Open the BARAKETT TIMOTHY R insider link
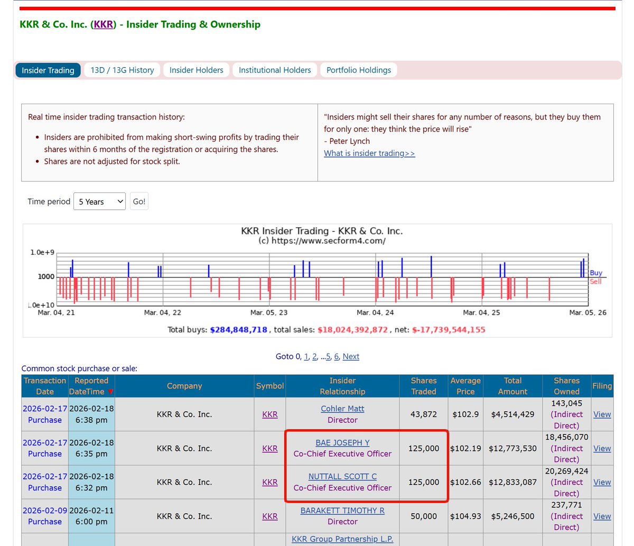This screenshot has width=634, height=546. tap(342, 511)
